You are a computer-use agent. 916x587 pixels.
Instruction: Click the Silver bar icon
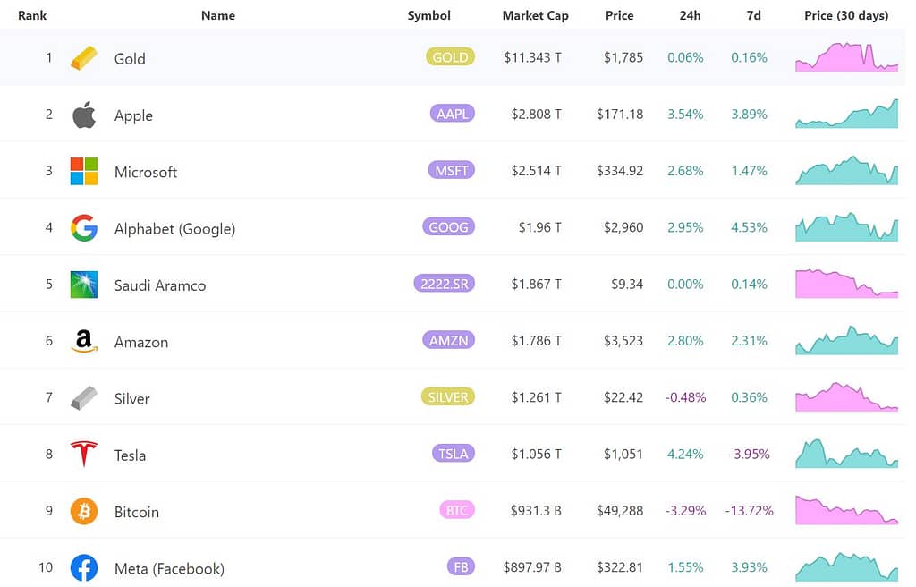[x=84, y=398]
